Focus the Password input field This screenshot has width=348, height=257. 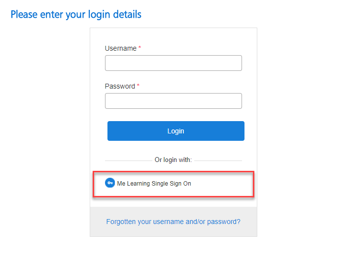pos(174,101)
